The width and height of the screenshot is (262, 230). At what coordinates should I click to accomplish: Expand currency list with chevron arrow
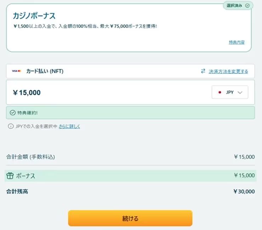pos(240,92)
